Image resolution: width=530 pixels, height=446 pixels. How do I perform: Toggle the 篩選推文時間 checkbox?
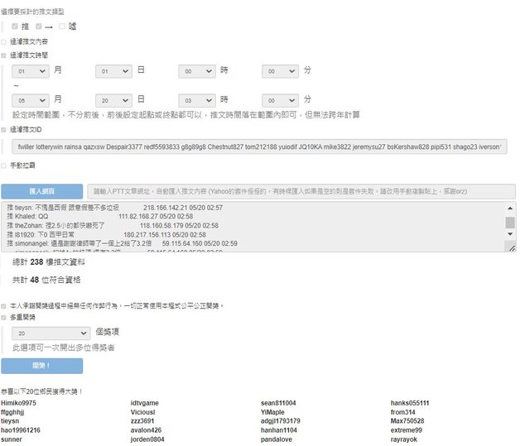tap(4, 55)
